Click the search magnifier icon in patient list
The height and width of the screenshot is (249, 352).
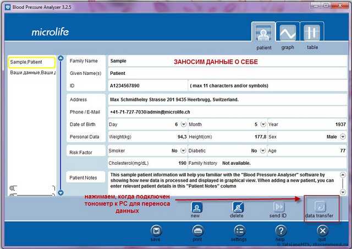(13, 188)
